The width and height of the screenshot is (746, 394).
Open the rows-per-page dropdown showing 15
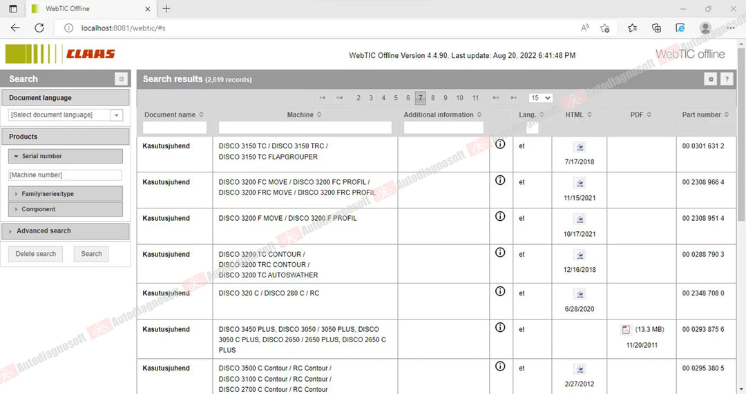click(540, 98)
